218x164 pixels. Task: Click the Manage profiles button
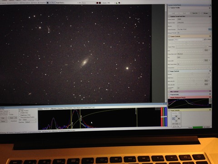click(x=206, y=13)
